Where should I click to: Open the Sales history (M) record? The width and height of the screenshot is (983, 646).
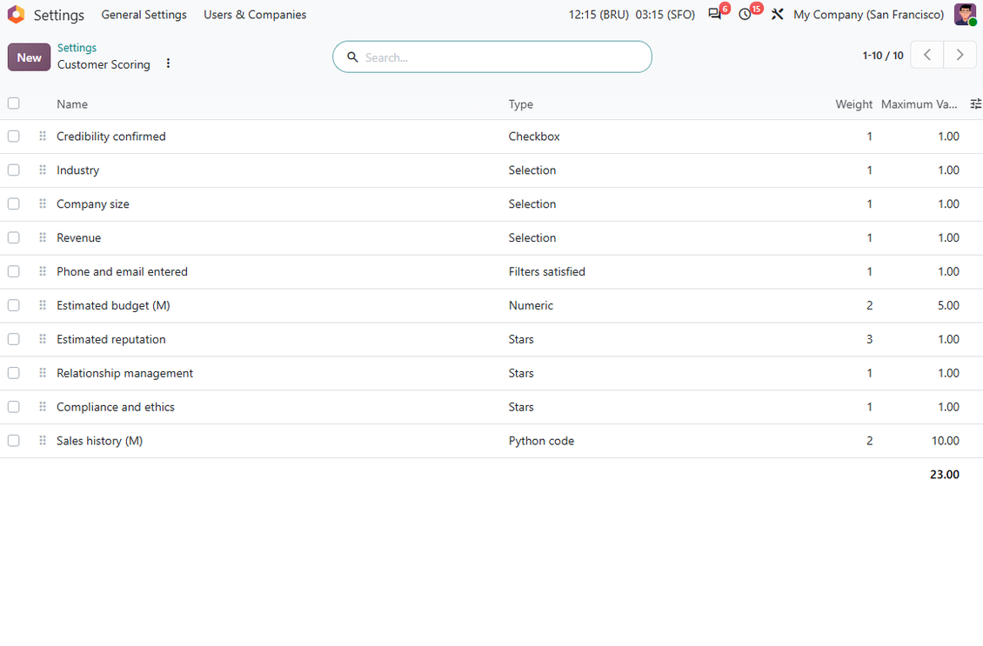pyautogui.click(x=100, y=441)
